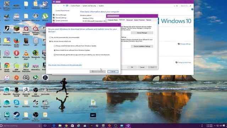Switch to the System Protection tab
Screen dimensions: 227x128
(139, 20)
